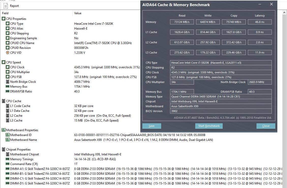Screen dimensions: 287x188
Task: Click the Close button in benchmark dialog
Action: [266, 126]
